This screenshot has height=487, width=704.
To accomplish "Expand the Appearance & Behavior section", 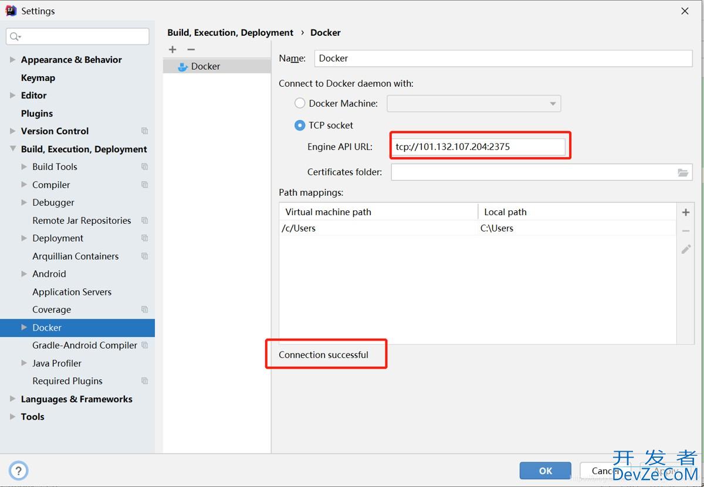I will pyautogui.click(x=13, y=60).
